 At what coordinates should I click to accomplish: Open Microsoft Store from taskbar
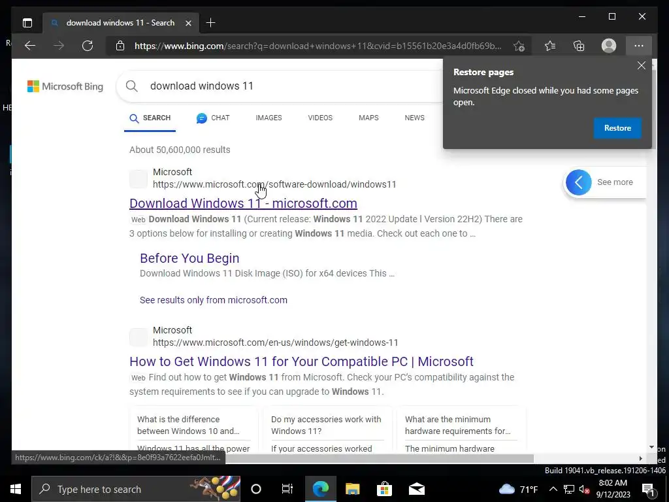click(384, 489)
